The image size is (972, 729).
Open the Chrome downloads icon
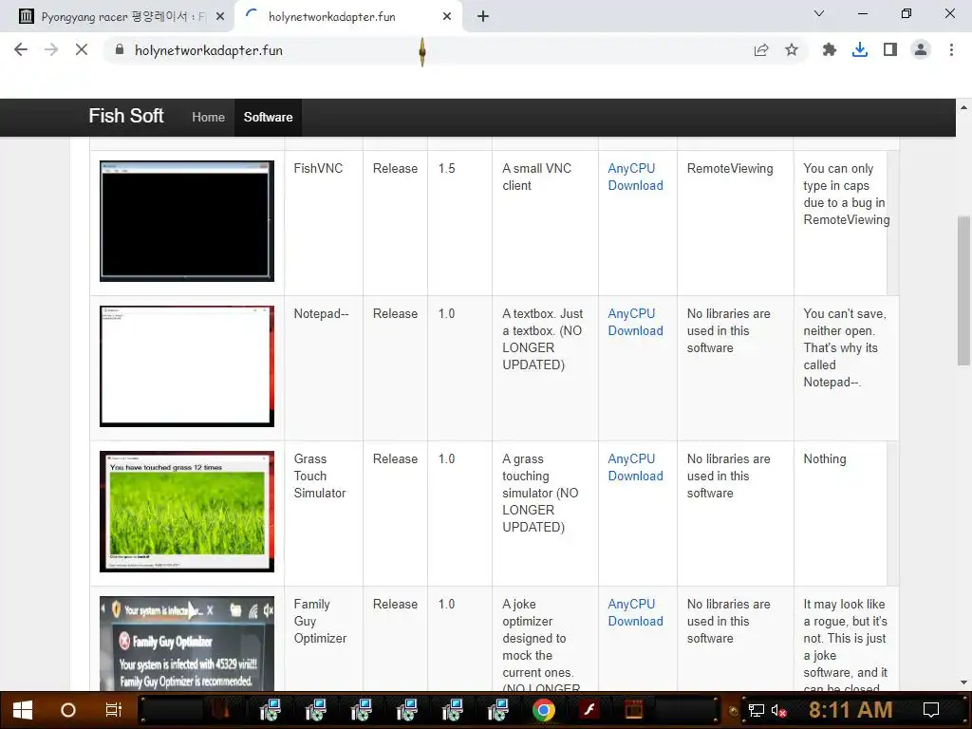[860, 49]
